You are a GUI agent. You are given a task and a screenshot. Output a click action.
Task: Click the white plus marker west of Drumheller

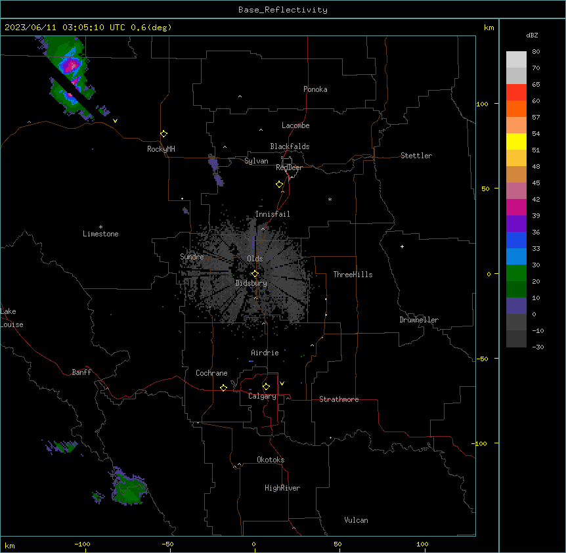click(402, 246)
